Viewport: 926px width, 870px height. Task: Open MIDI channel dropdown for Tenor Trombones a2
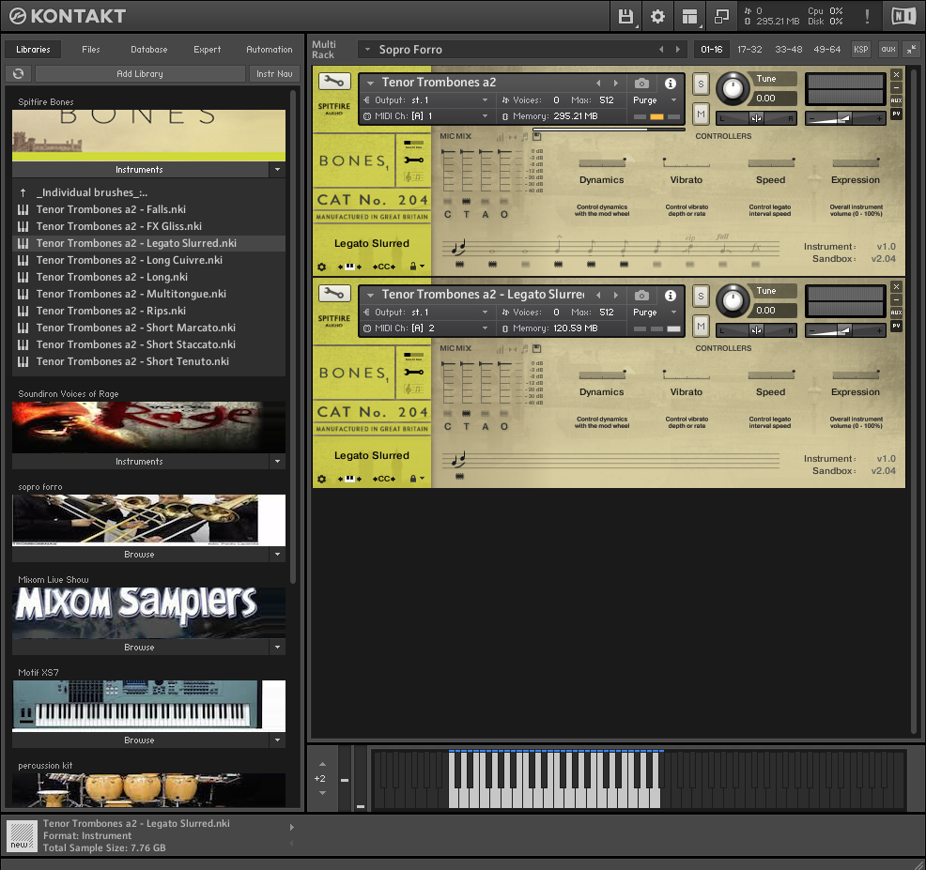(485, 115)
